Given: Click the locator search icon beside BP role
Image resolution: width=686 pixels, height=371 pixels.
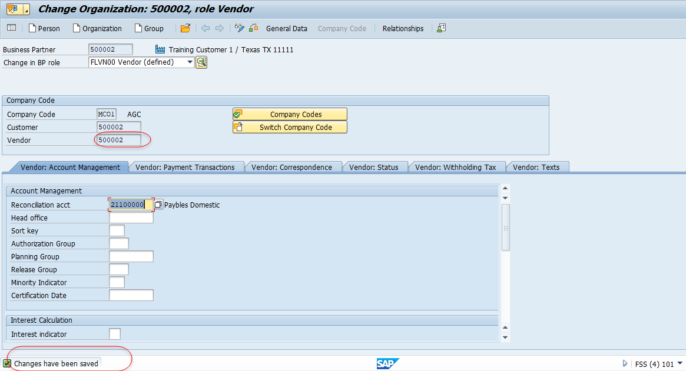Looking at the screenshot, I should point(201,62).
